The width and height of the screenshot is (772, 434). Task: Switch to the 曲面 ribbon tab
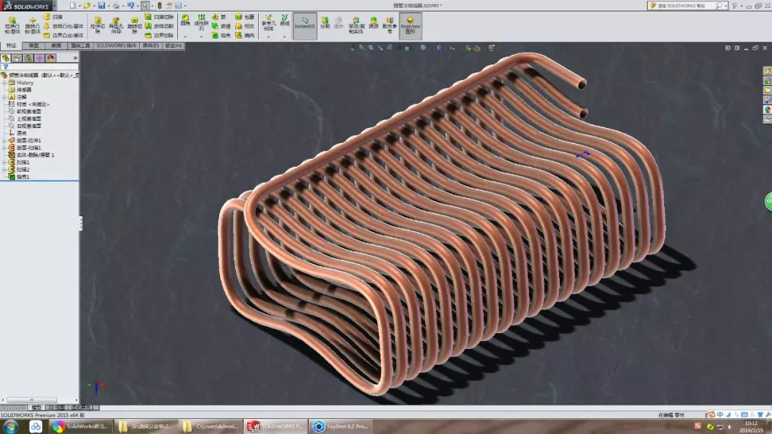56,46
